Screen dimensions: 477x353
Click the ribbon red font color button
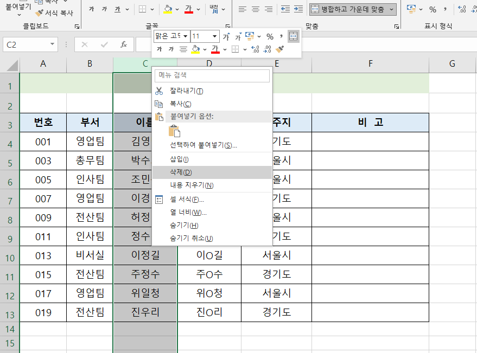click(189, 9)
